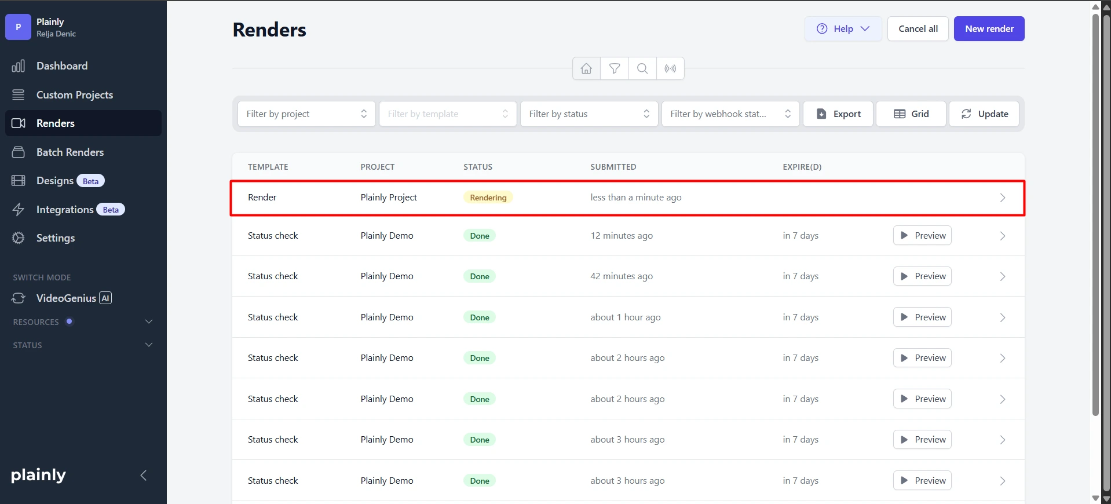
Task: Collapse the sidebar with the left arrow
Action: (x=144, y=476)
